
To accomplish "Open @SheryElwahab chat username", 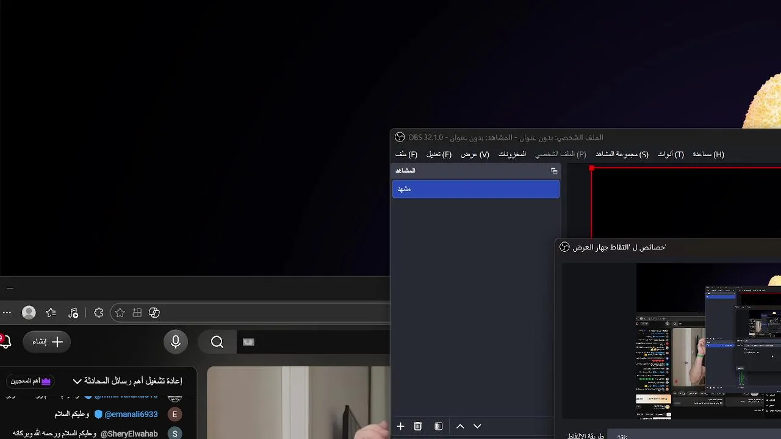I will coord(129,434).
